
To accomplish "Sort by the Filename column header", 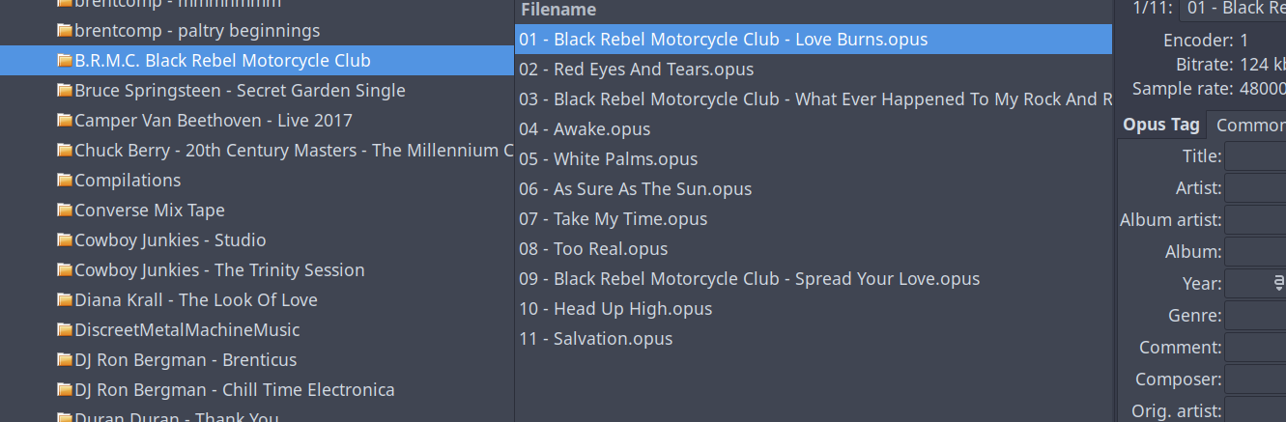I will tap(557, 10).
